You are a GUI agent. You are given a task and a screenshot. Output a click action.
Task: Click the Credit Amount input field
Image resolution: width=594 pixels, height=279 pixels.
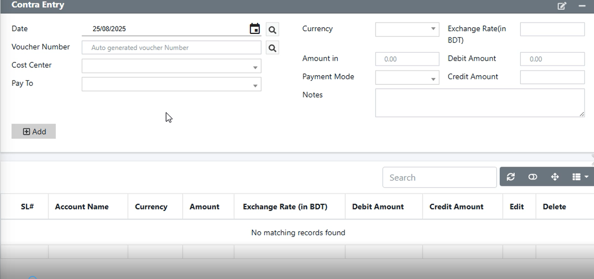point(552,77)
